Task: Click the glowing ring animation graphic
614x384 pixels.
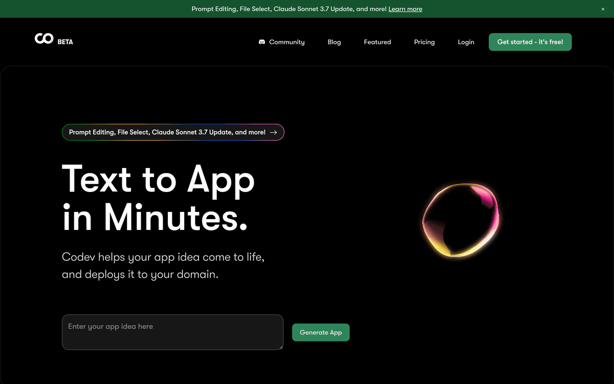Action: coord(461,219)
